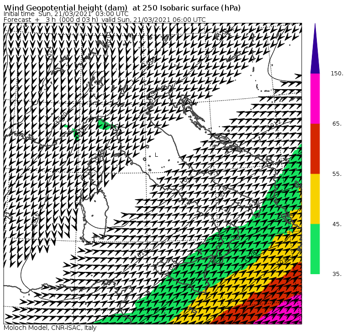The height and width of the screenshot is (334, 347).
Task: Click the 'Moloch Model, CNR-ISAC, Italy' credit text
Action: coord(50,328)
